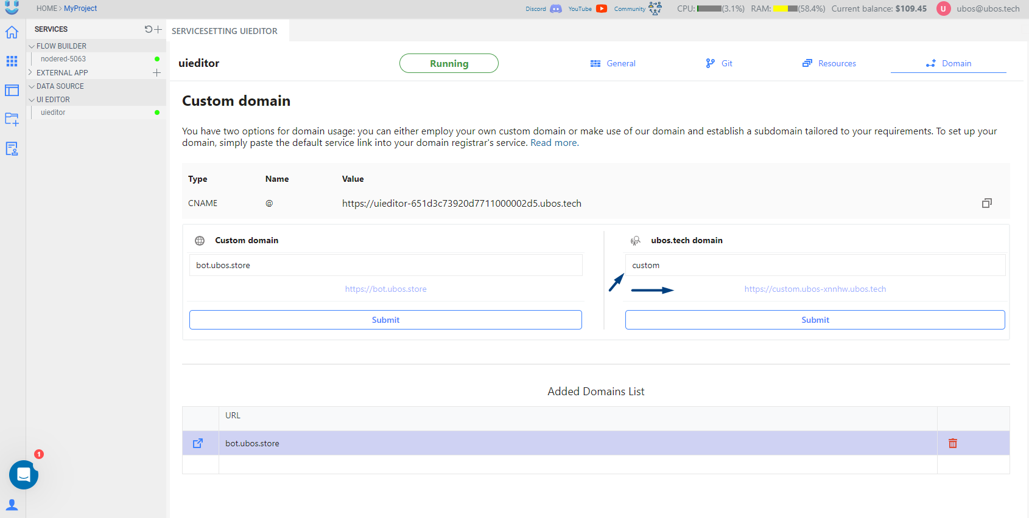The image size is (1029, 518).
Task: Click the user avatar U icon
Action: (943, 9)
